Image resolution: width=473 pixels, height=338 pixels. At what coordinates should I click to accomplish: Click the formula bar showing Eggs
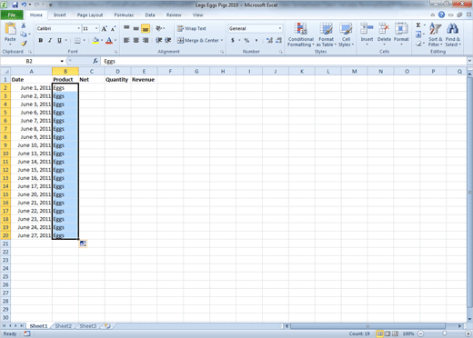(284, 61)
